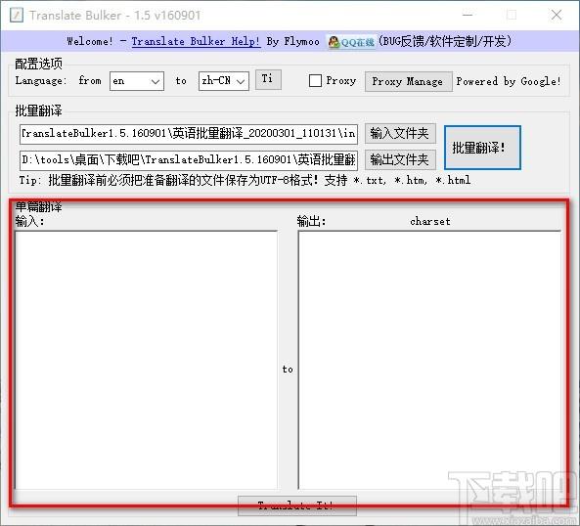Screen dimensions: 580x526
Task: Click the input folder path field
Action: 189,134
